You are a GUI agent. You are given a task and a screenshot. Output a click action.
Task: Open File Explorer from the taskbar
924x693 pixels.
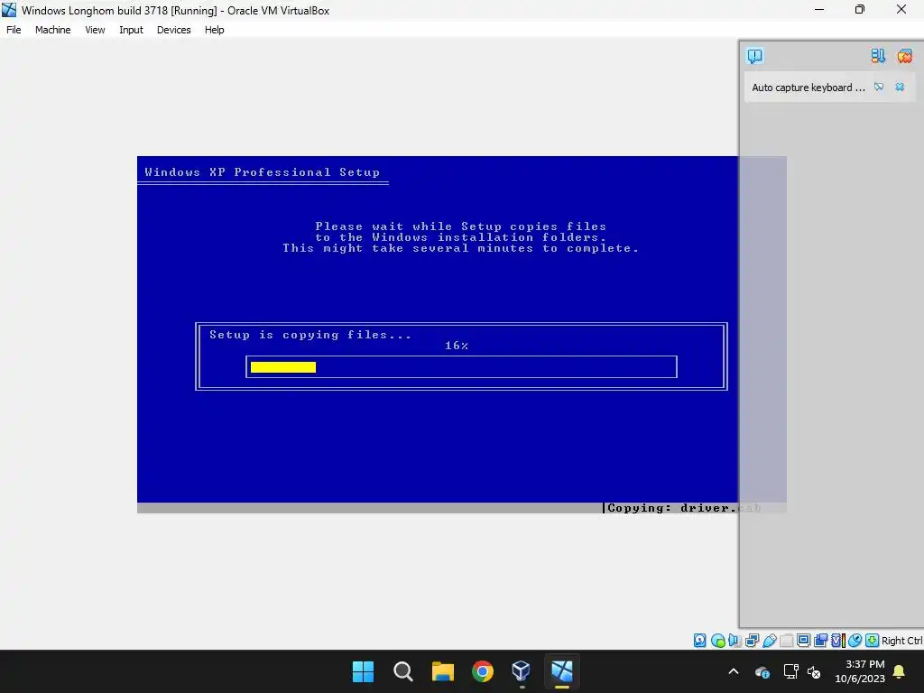pos(442,671)
